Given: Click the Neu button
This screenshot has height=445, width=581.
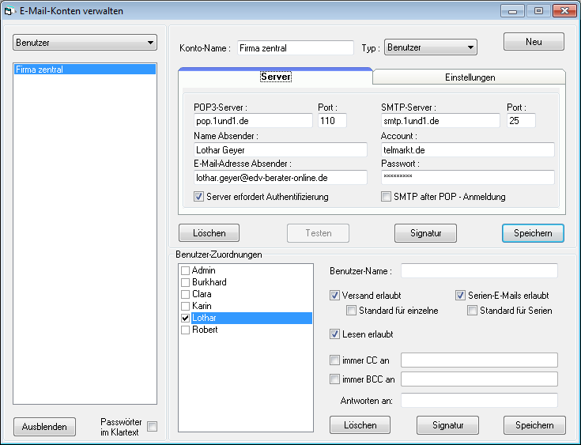Looking at the screenshot, I should coord(534,42).
